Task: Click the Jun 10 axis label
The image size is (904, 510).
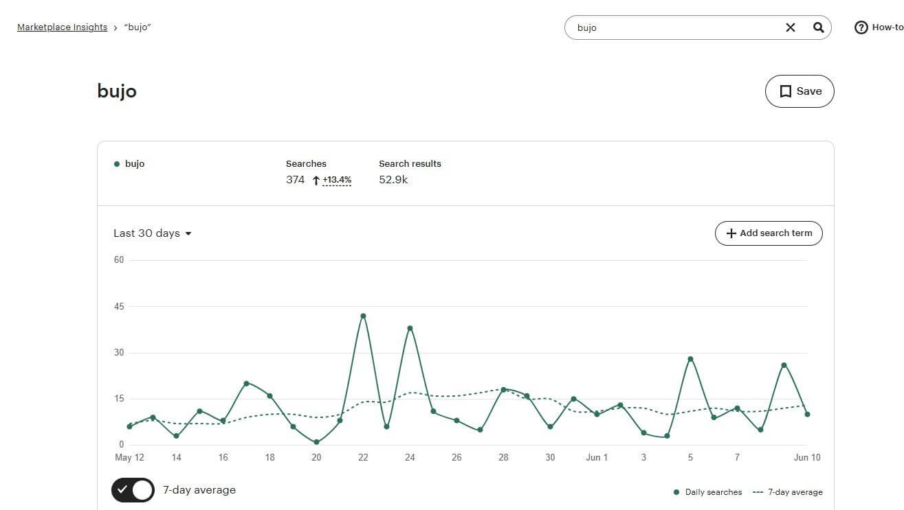Action: [806, 458]
